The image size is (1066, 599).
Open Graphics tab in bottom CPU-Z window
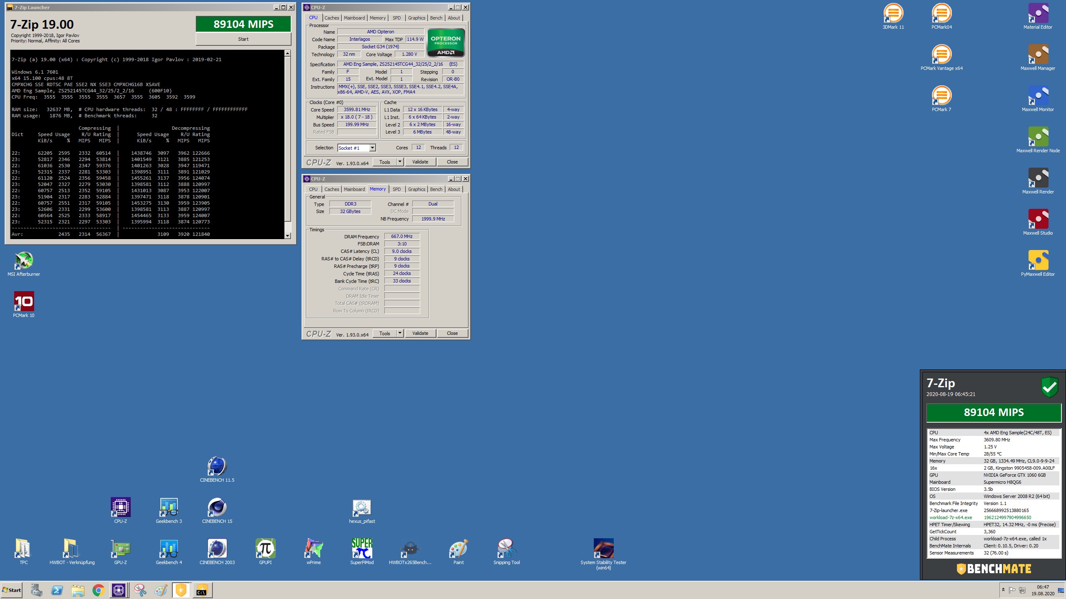point(416,189)
